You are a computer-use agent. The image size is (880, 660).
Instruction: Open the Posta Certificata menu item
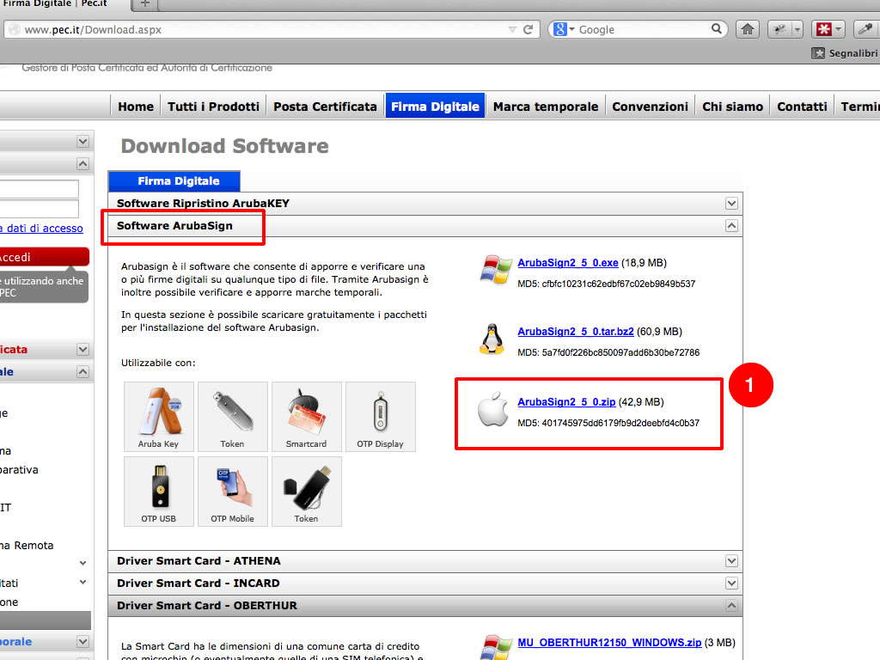click(325, 107)
